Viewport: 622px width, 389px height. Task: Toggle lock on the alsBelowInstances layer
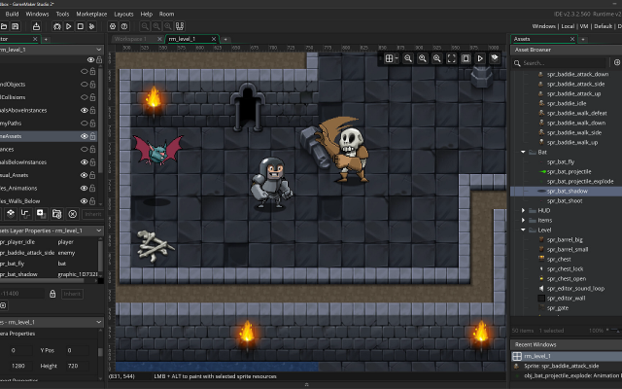pyautogui.click(x=92, y=162)
